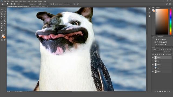Select the History Brush tool
The height and width of the screenshot is (97, 173).
(5, 19)
